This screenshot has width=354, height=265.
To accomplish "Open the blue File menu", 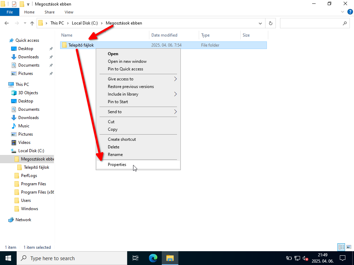I will [x=10, y=12].
